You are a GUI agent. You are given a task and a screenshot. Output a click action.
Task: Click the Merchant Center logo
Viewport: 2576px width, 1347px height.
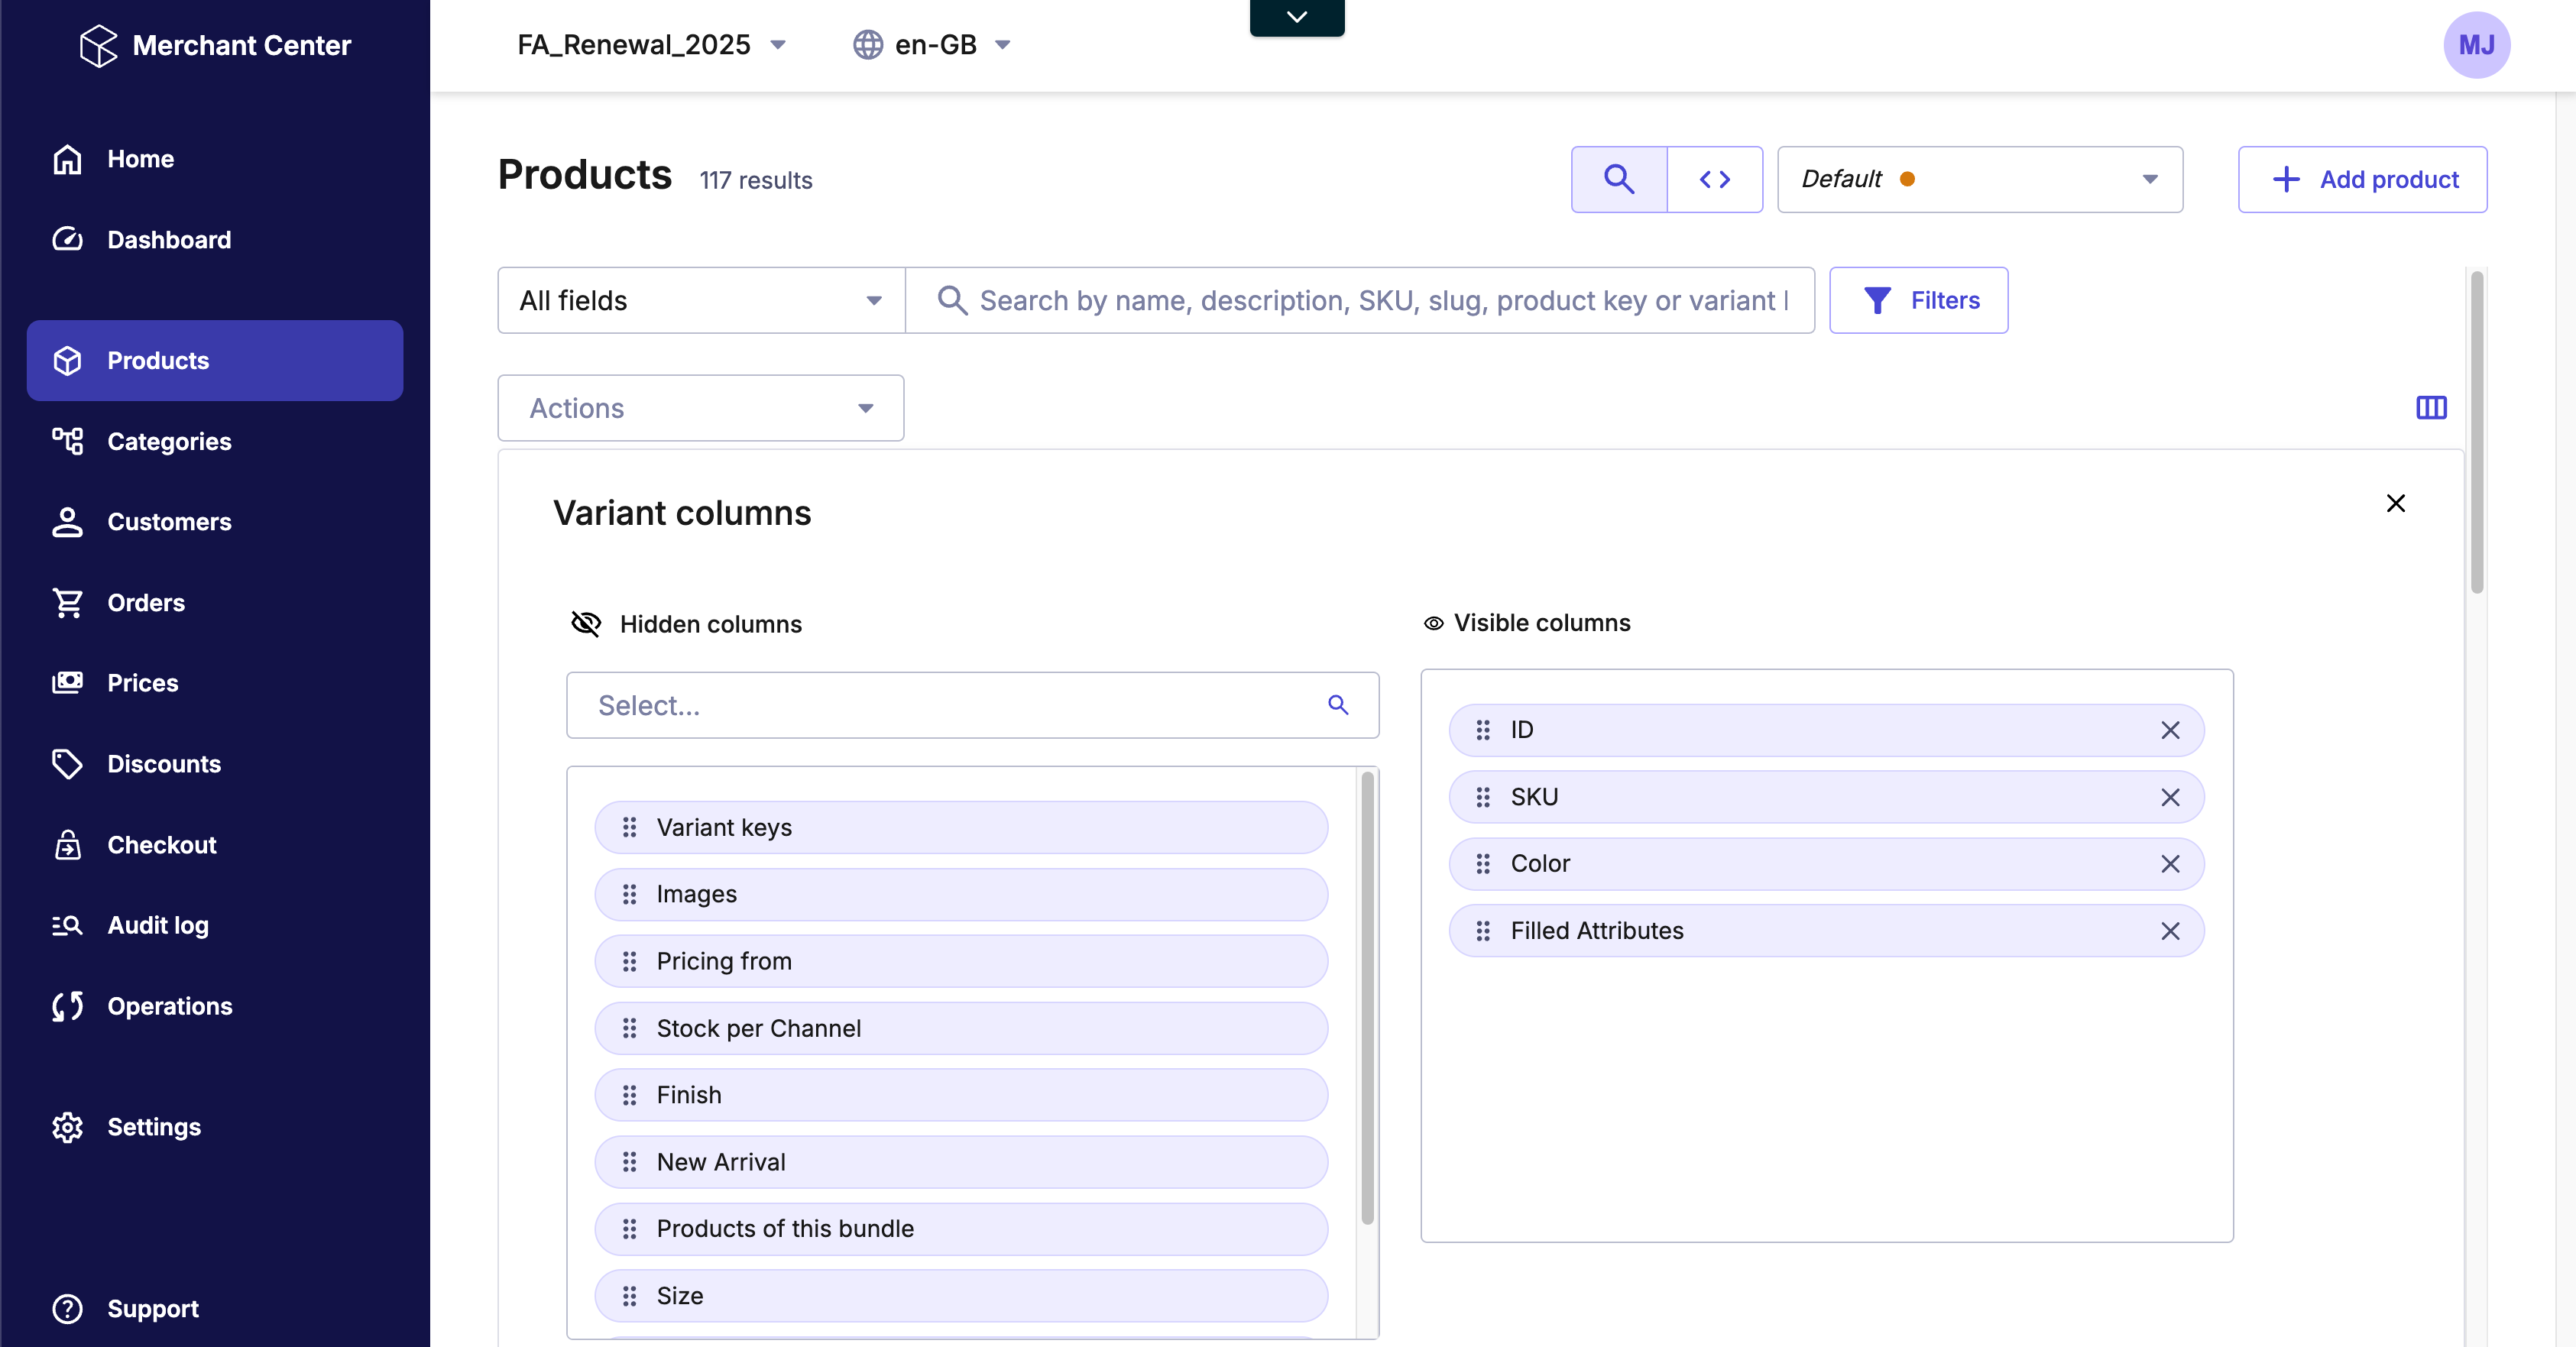[98, 45]
